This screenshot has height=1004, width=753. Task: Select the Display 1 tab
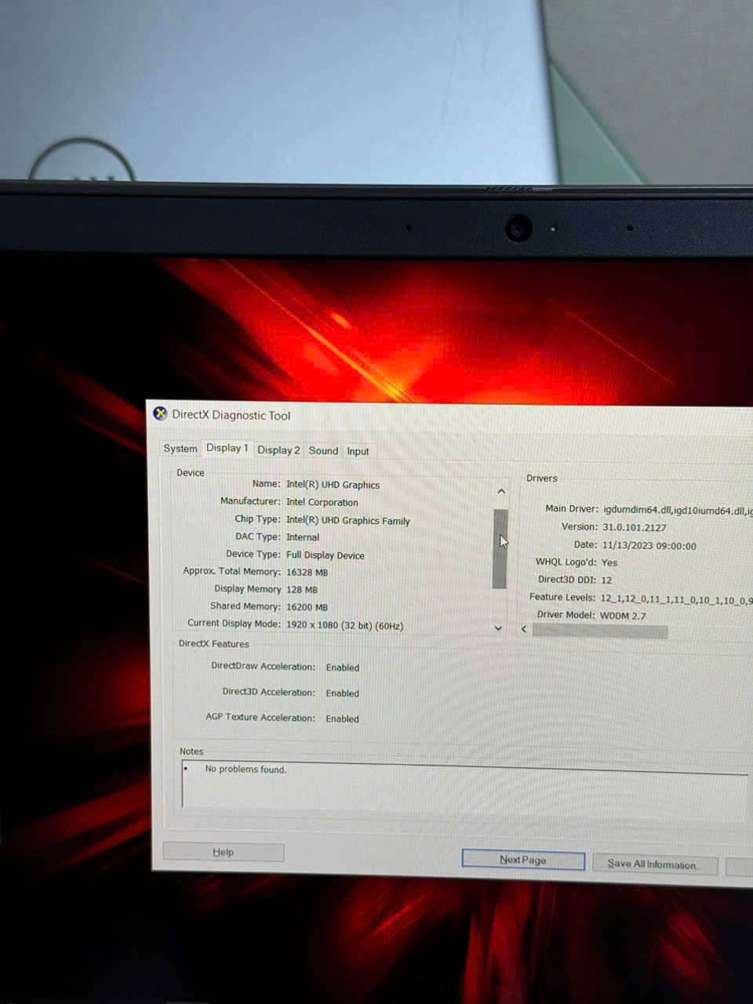pos(227,448)
